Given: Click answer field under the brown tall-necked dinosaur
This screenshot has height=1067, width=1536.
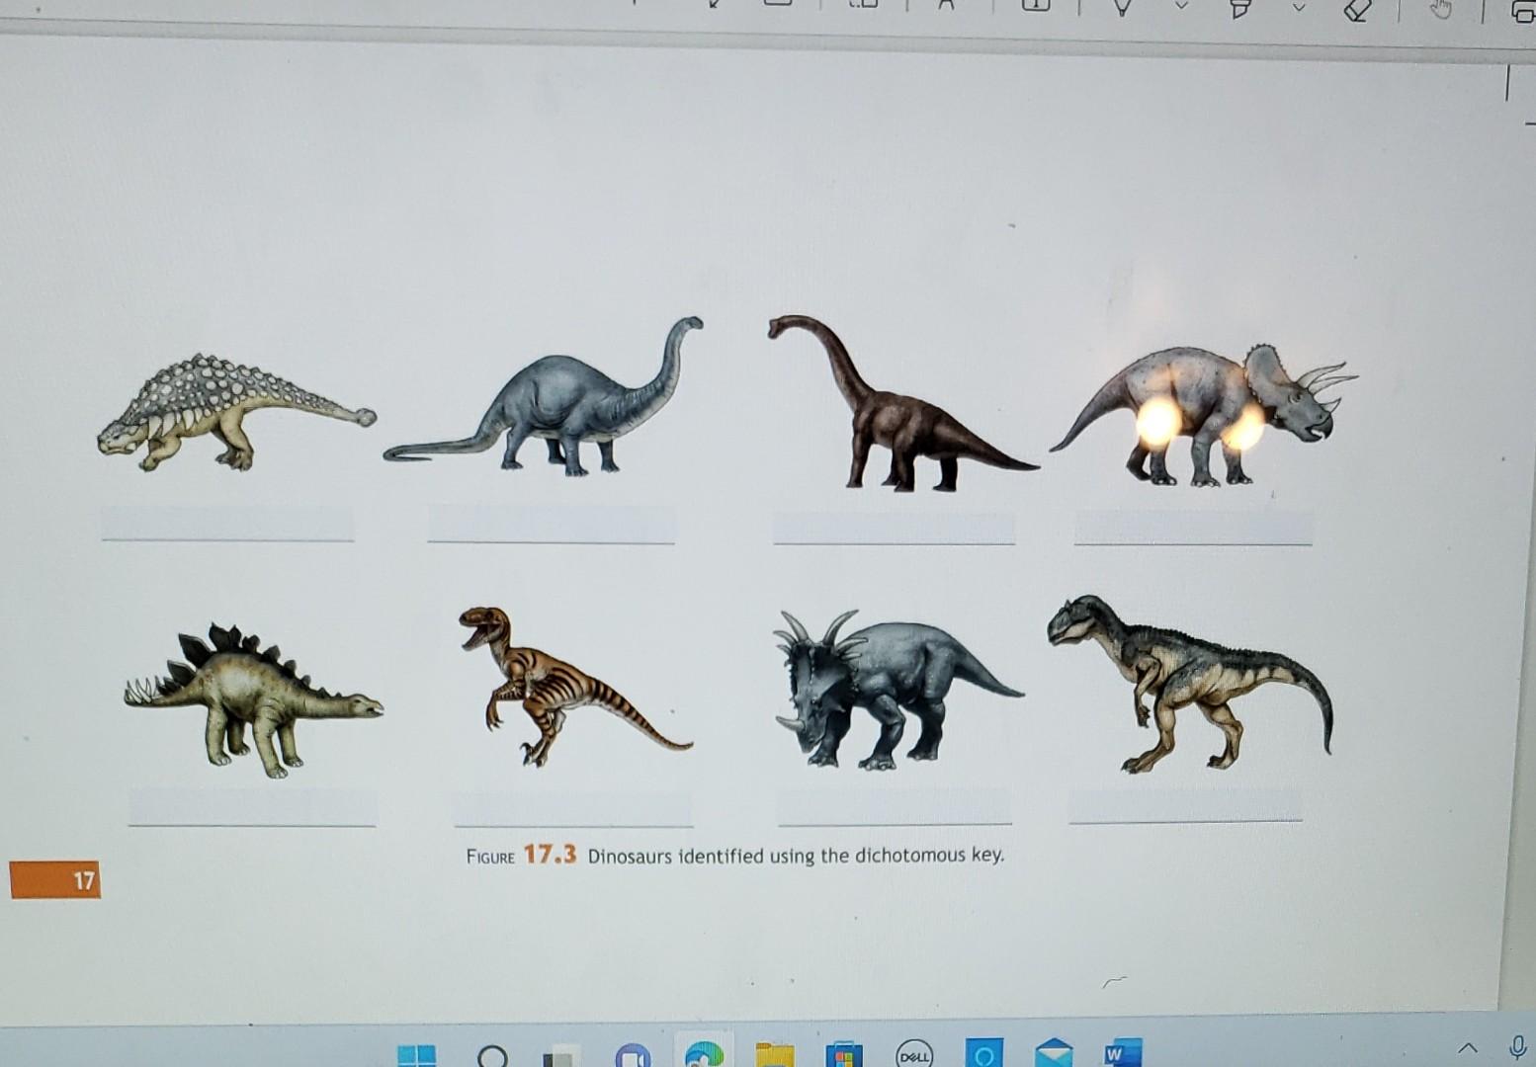Looking at the screenshot, I should coord(894,527).
